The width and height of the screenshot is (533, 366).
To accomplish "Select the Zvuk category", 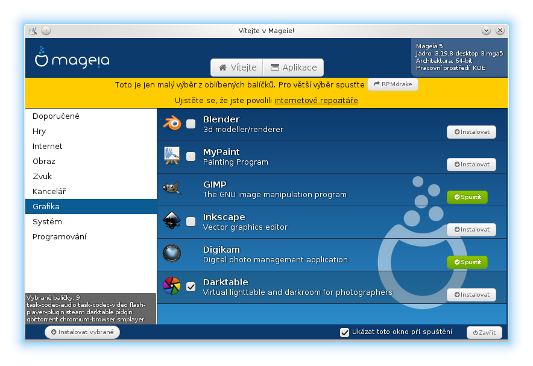I will 91,177.
